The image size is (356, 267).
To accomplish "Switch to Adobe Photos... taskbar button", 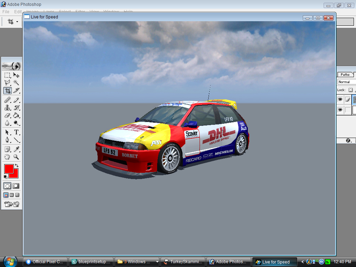I will pyautogui.click(x=229, y=262).
